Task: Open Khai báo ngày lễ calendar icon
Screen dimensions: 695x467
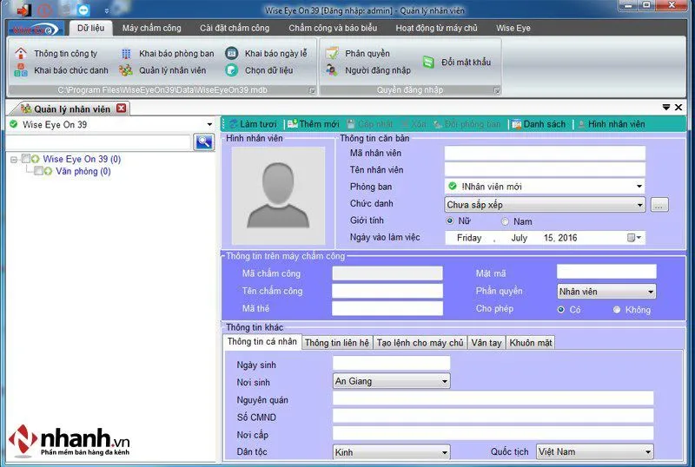Action: (231, 54)
